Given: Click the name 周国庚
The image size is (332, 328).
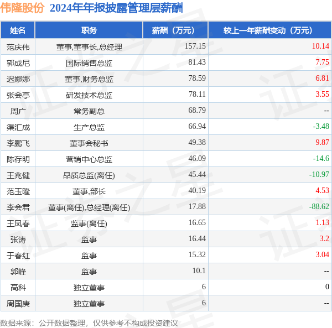Looking at the screenshot, I should [18, 304].
